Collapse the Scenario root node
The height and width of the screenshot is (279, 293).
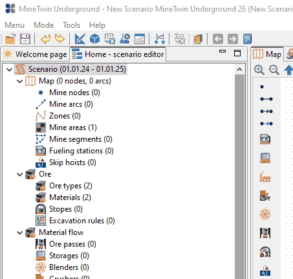click(9, 69)
